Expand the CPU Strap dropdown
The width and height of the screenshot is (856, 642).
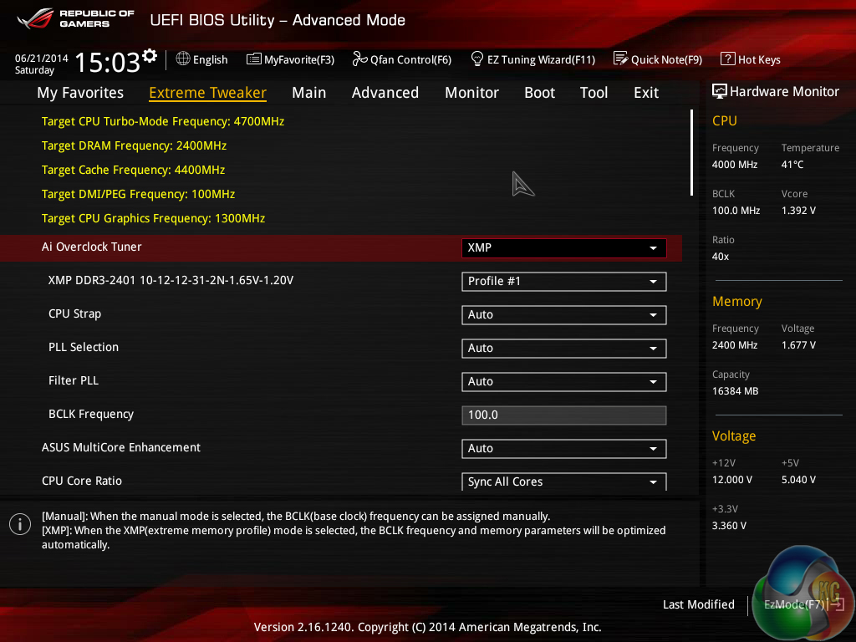click(564, 315)
